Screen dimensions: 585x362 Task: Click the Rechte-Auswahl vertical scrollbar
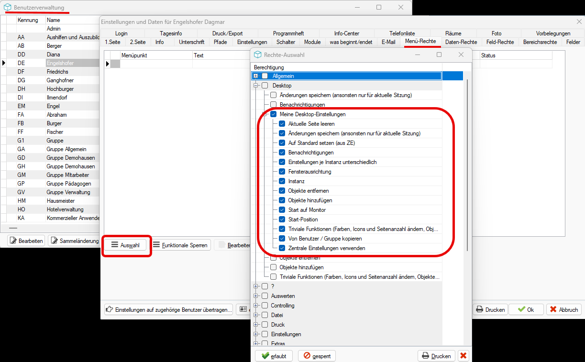pos(467,165)
